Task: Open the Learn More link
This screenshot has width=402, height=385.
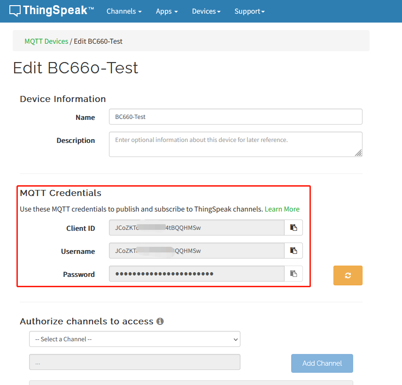Action: (x=282, y=209)
